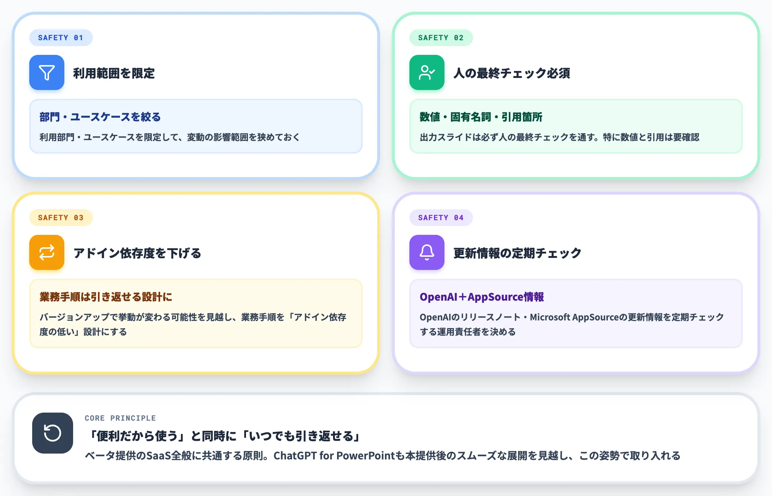
Task: Click subheading 部門・ユースケースを絞る
Action: (x=100, y=117)
